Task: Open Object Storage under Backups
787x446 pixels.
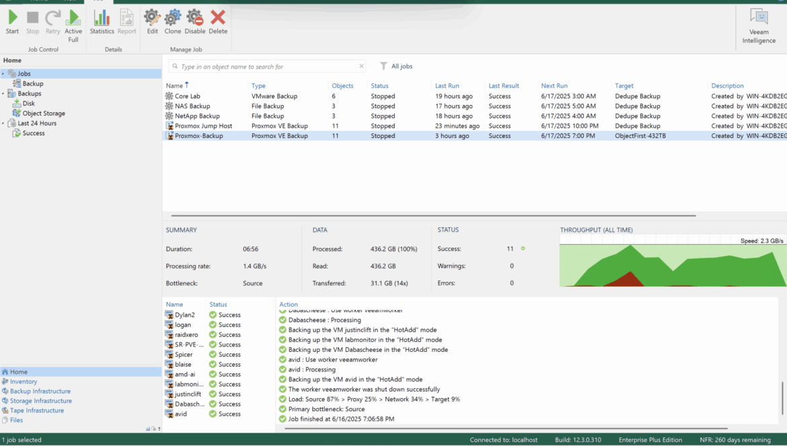Action: [44, 114]
